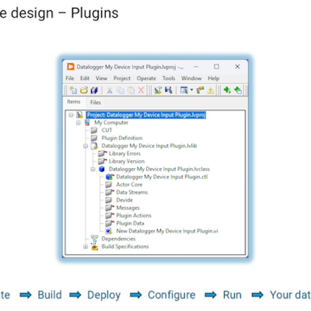The height and width of the screenshot is (311, 311).
Task: Click the New Project toolbar icon
Action: click(x=73, y=90)
